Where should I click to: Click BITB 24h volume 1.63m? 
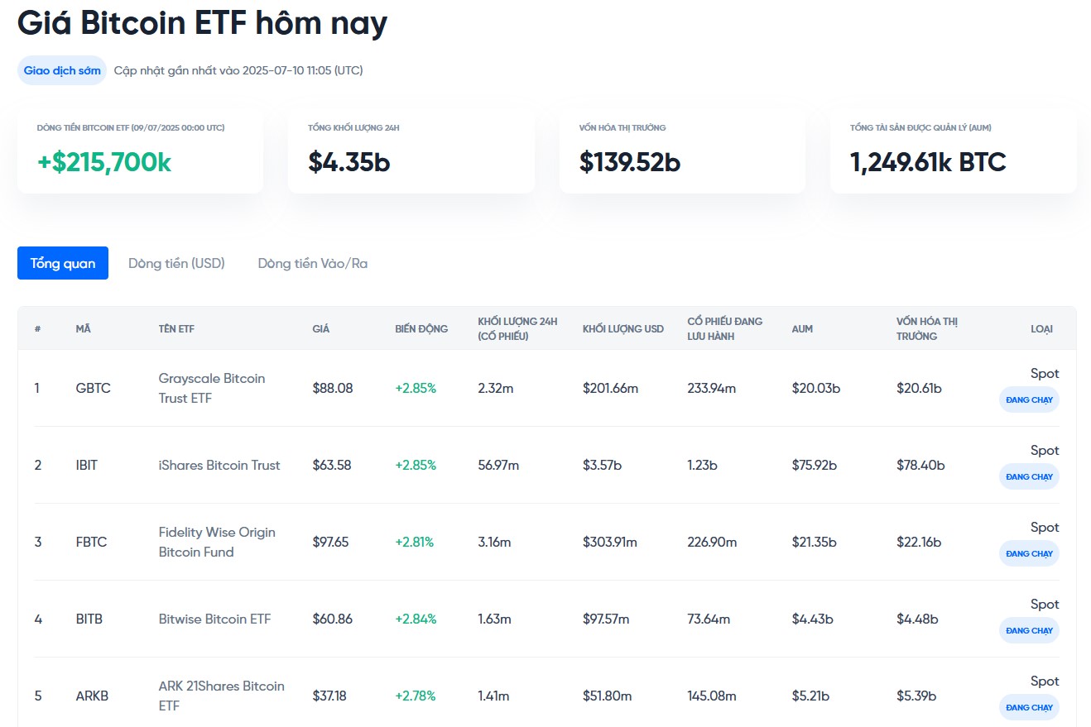click(x=495, y=619)
